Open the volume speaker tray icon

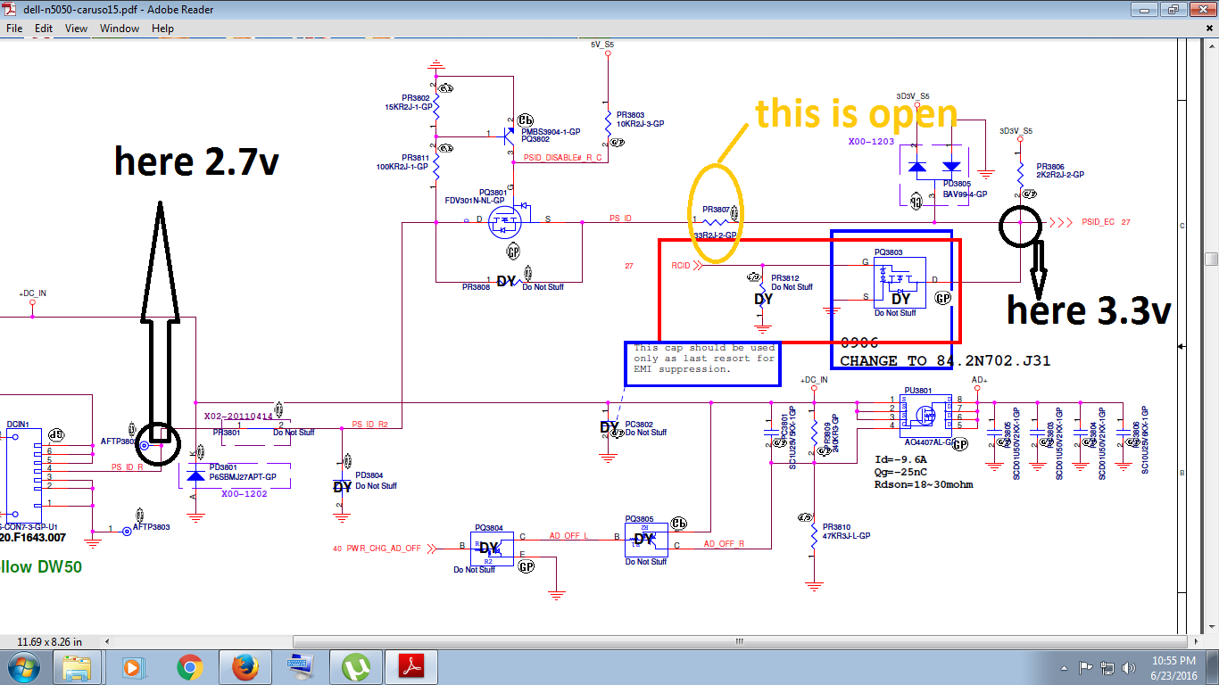(1129, 667)
